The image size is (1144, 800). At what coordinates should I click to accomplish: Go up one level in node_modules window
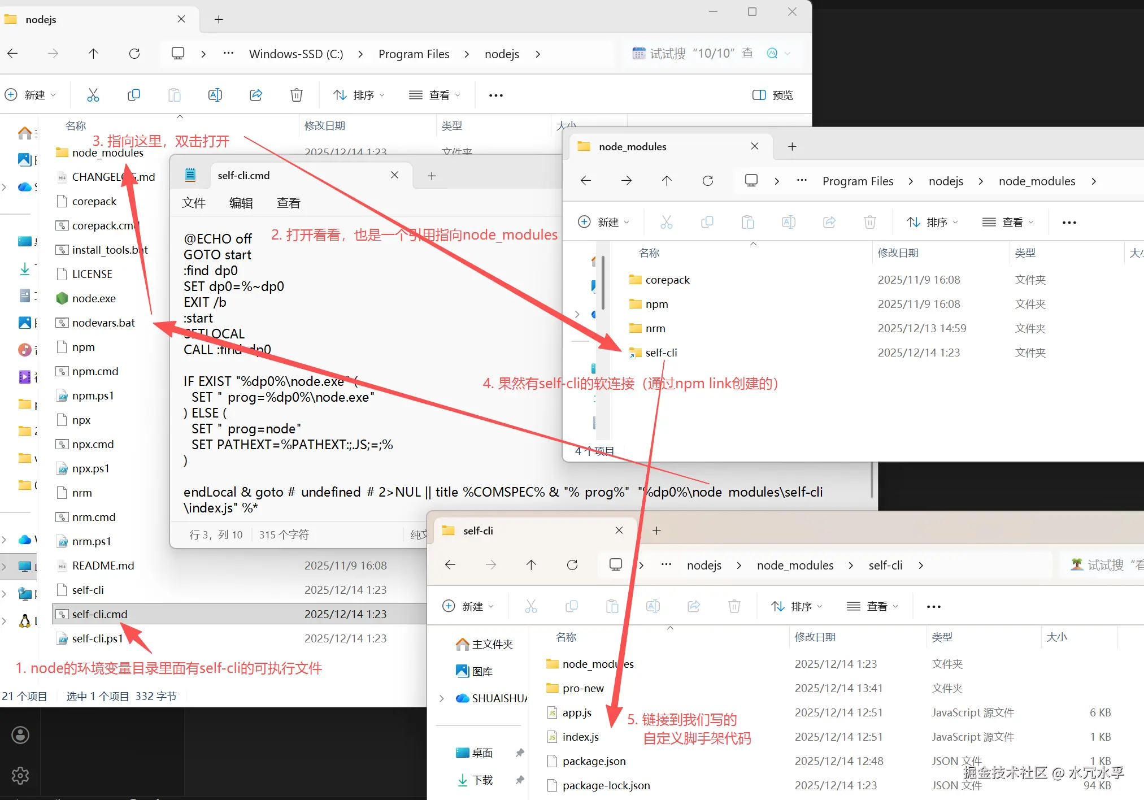coord(667,181)
